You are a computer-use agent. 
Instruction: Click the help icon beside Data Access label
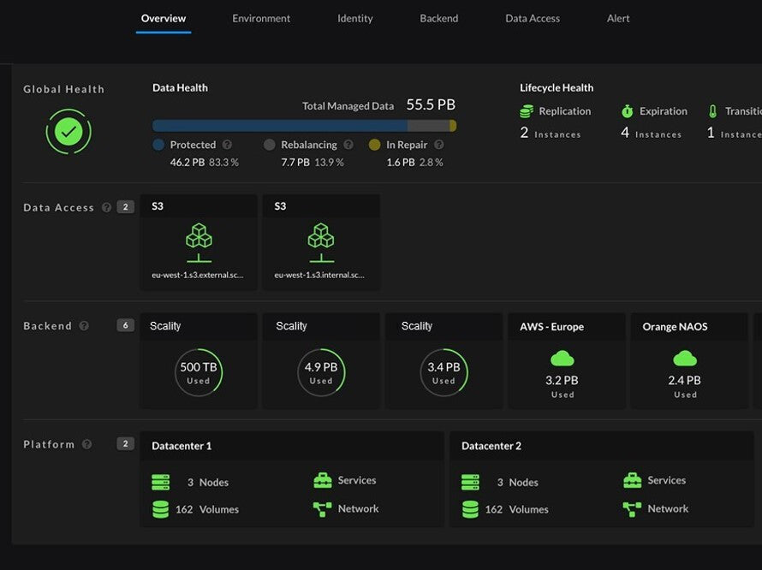[x=106, y=207]
